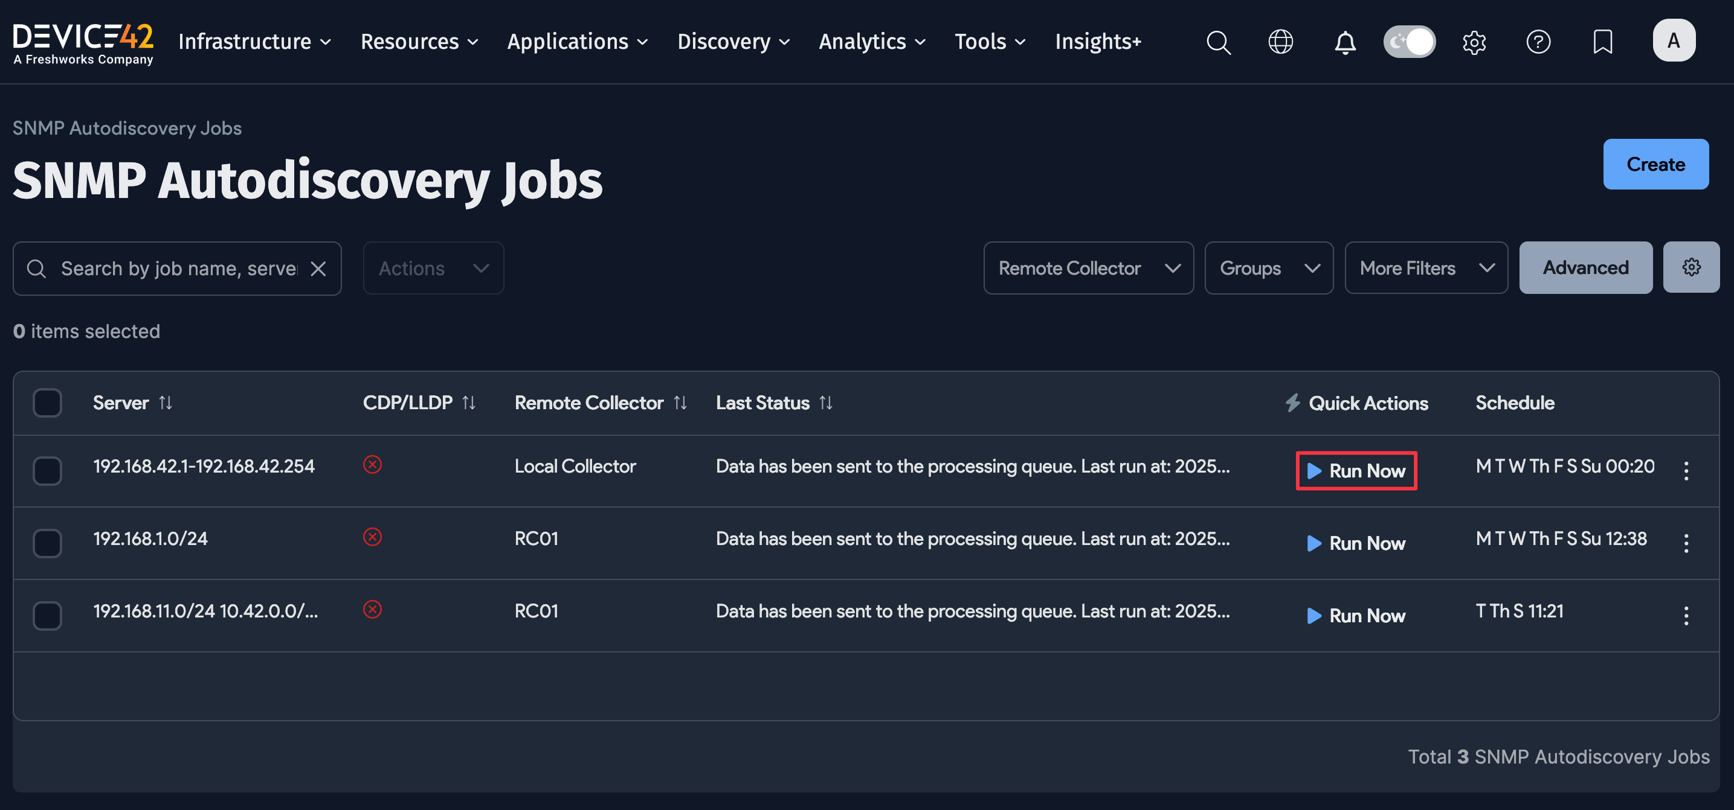Viewport: 1734px width, 810px height.
Task: Open saved bookmarks icon
Action: pos(1603,42)
